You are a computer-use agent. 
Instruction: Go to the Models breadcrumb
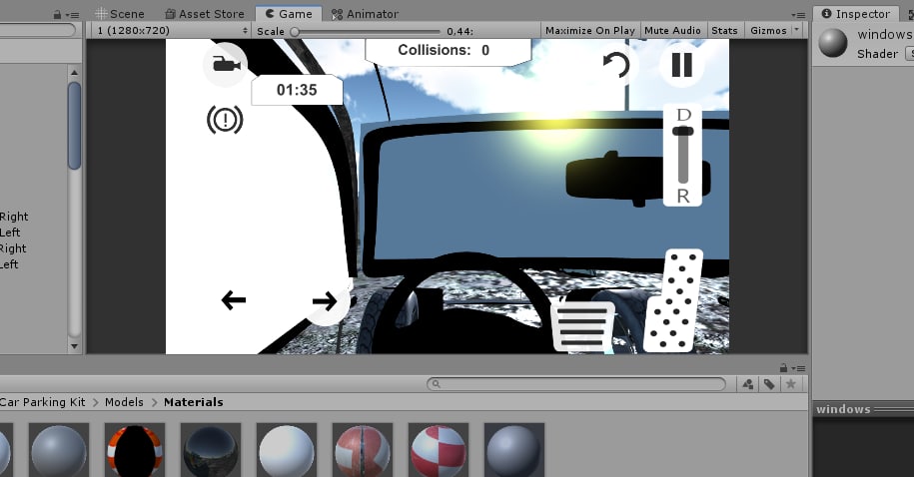click(124, 402)
